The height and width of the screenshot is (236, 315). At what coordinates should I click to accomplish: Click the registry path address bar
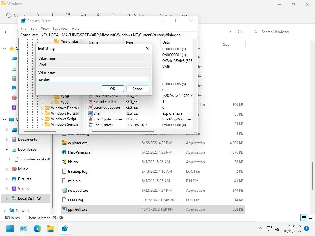109,35
